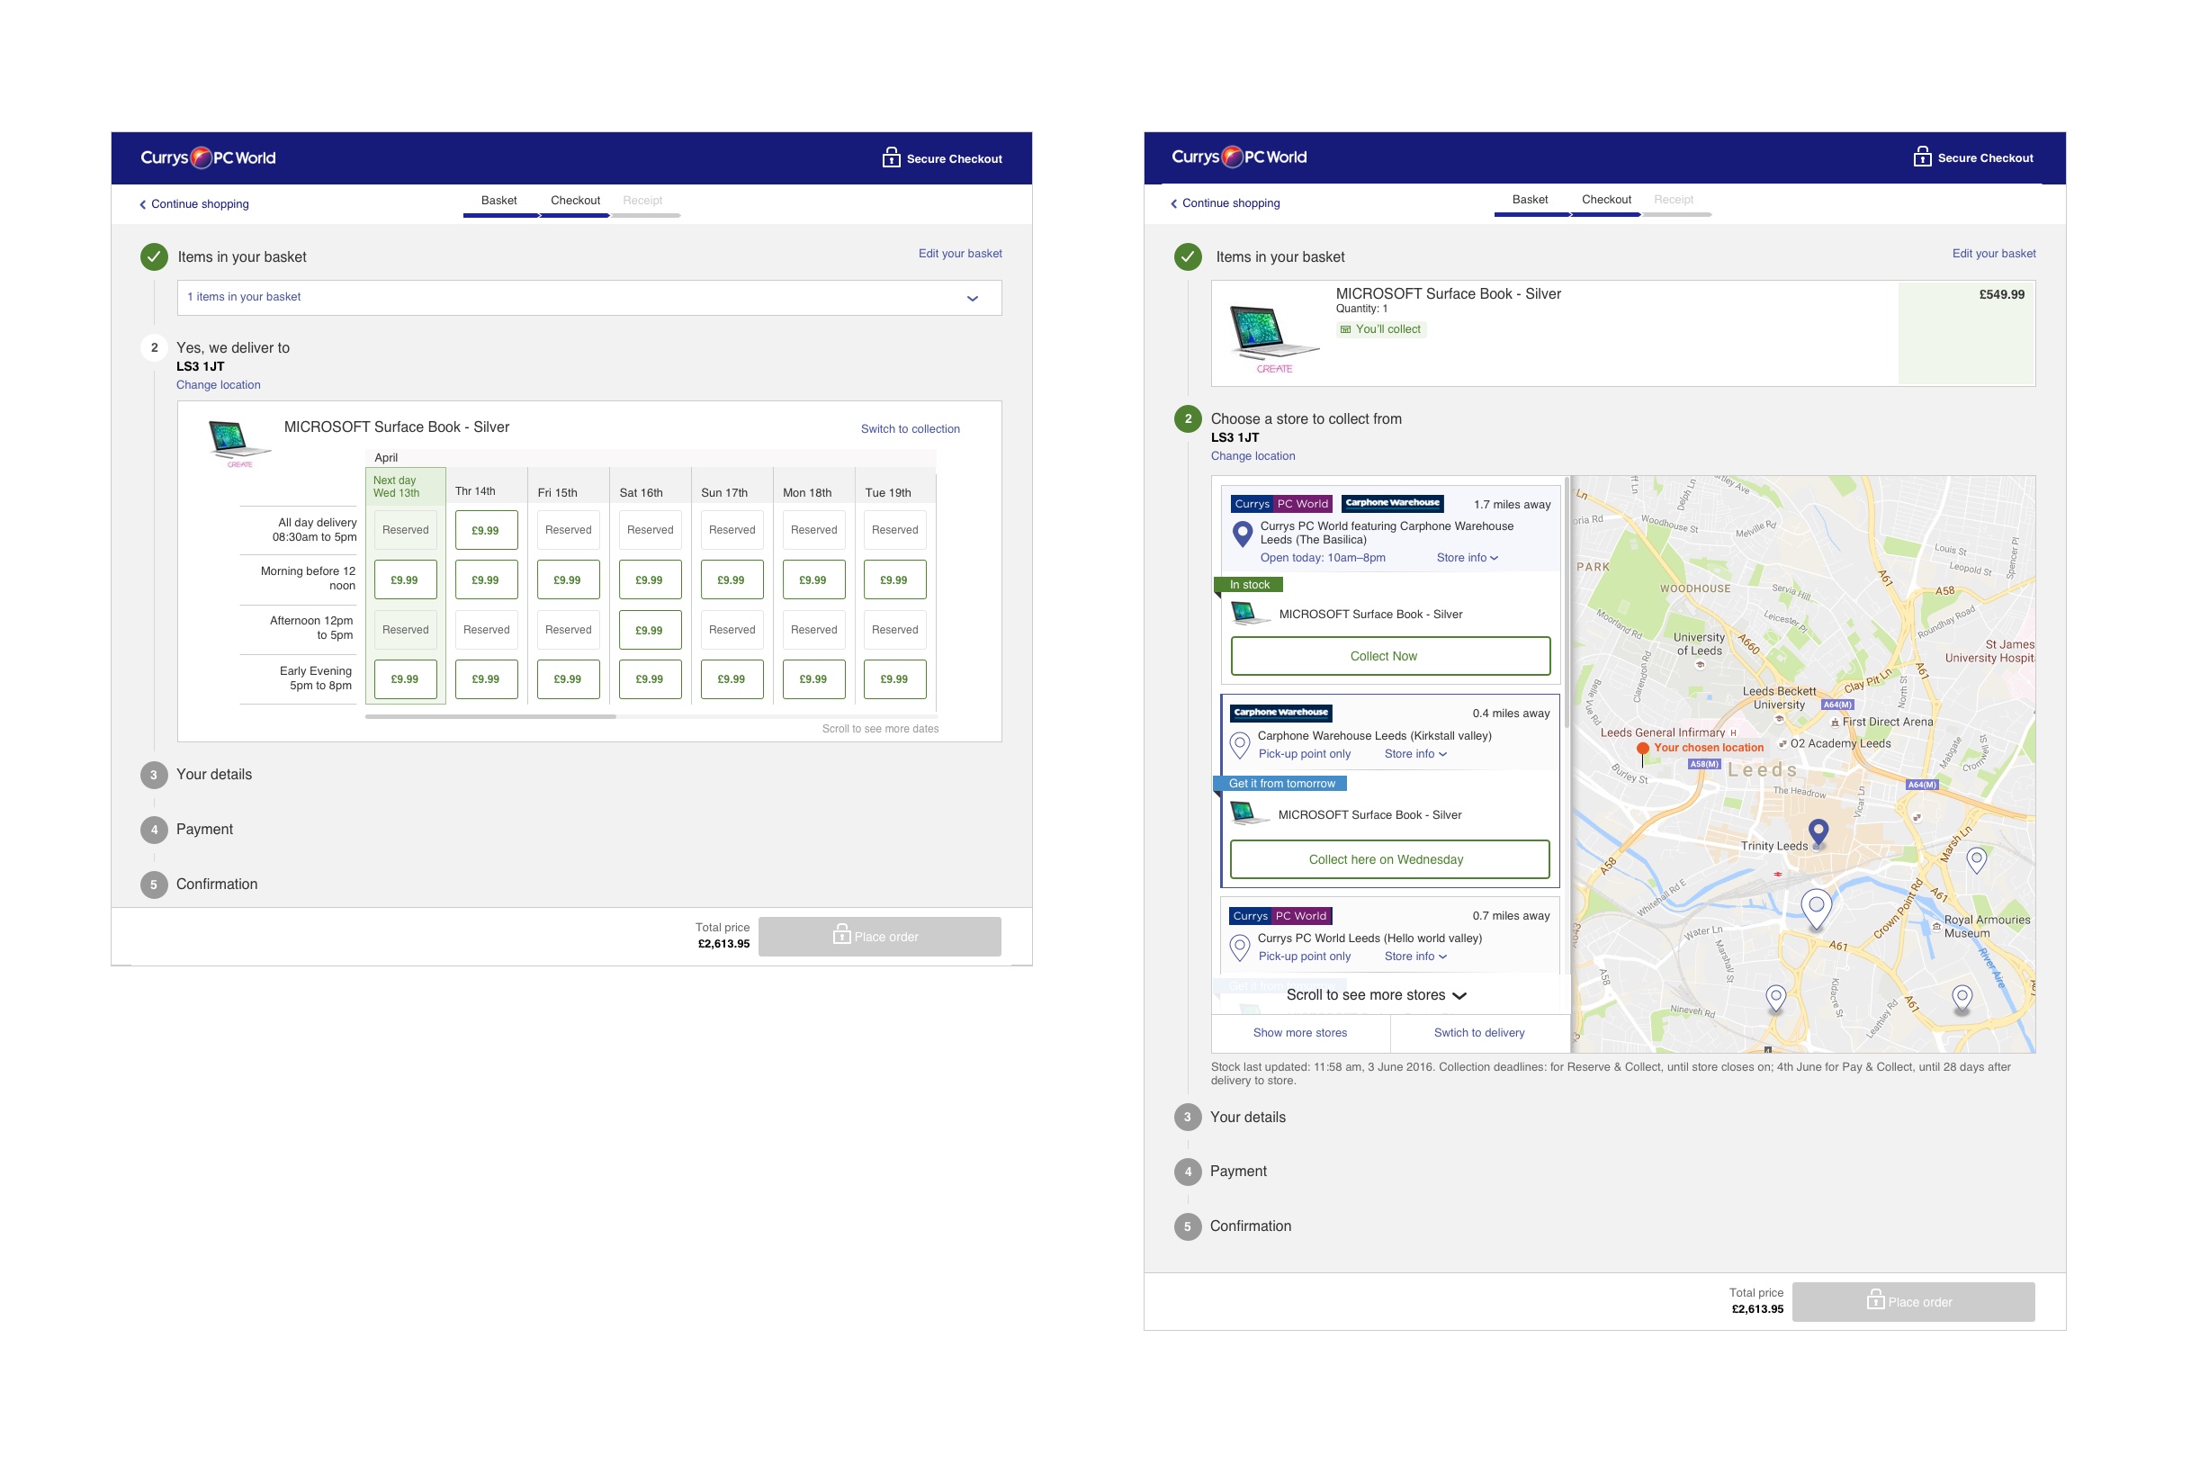This screenshot has height=1464, width=2191.
Task: Click Secure Checkout padlock icon in right header
Action: pos(1921,156)
